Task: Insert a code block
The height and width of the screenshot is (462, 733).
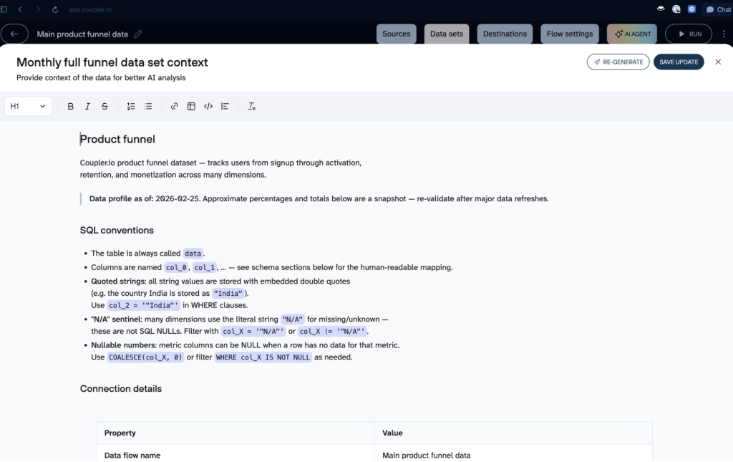Action: click(208, 106)
